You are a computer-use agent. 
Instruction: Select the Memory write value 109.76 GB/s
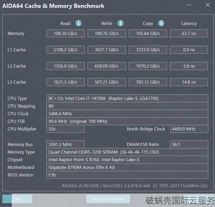click(x=107, y=33)
